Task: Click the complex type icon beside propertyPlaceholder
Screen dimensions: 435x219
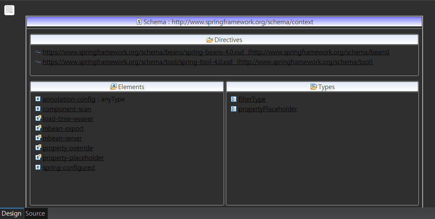Action: click(233, 109)
